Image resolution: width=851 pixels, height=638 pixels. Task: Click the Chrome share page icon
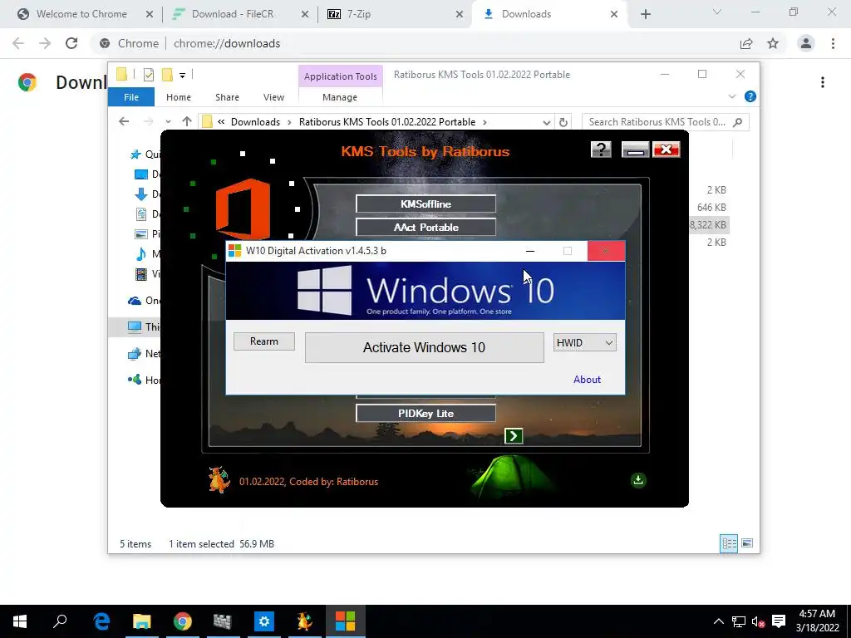tap(746, 43)
